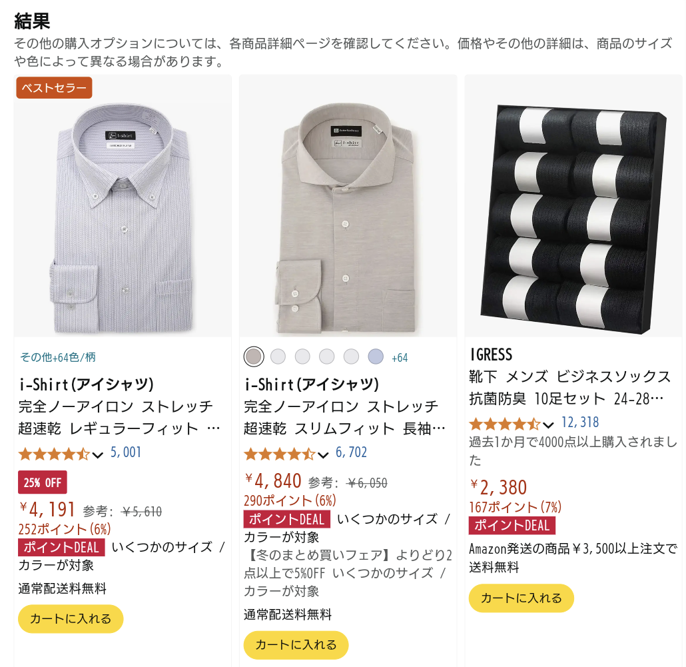Pick the second white color swatch

coord(302,356)
